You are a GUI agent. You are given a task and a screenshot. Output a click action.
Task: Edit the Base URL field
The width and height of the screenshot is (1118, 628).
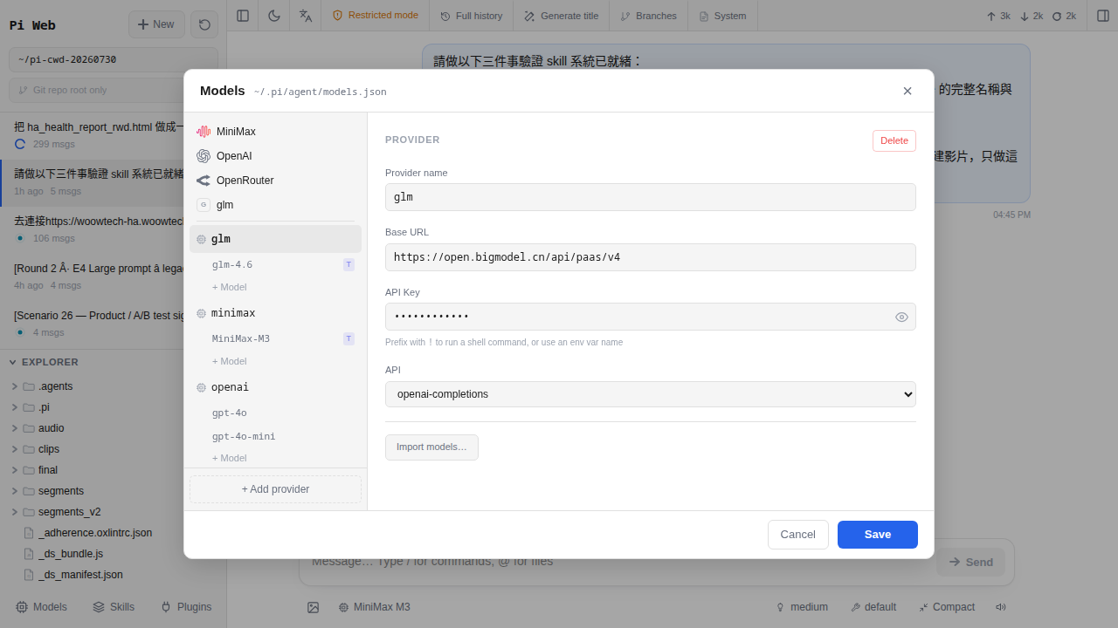point(651,257)
